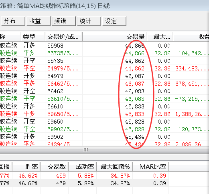Viewport: 209px width, 194px height.
Task: Select trade price cell 56462/5...
Action: tap(63, 84)
